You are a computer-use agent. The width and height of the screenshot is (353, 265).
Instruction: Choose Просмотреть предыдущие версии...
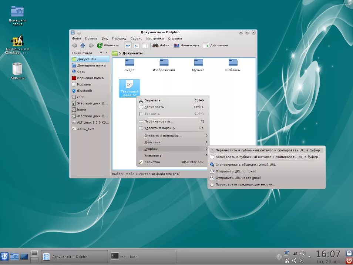coord(266,184)
